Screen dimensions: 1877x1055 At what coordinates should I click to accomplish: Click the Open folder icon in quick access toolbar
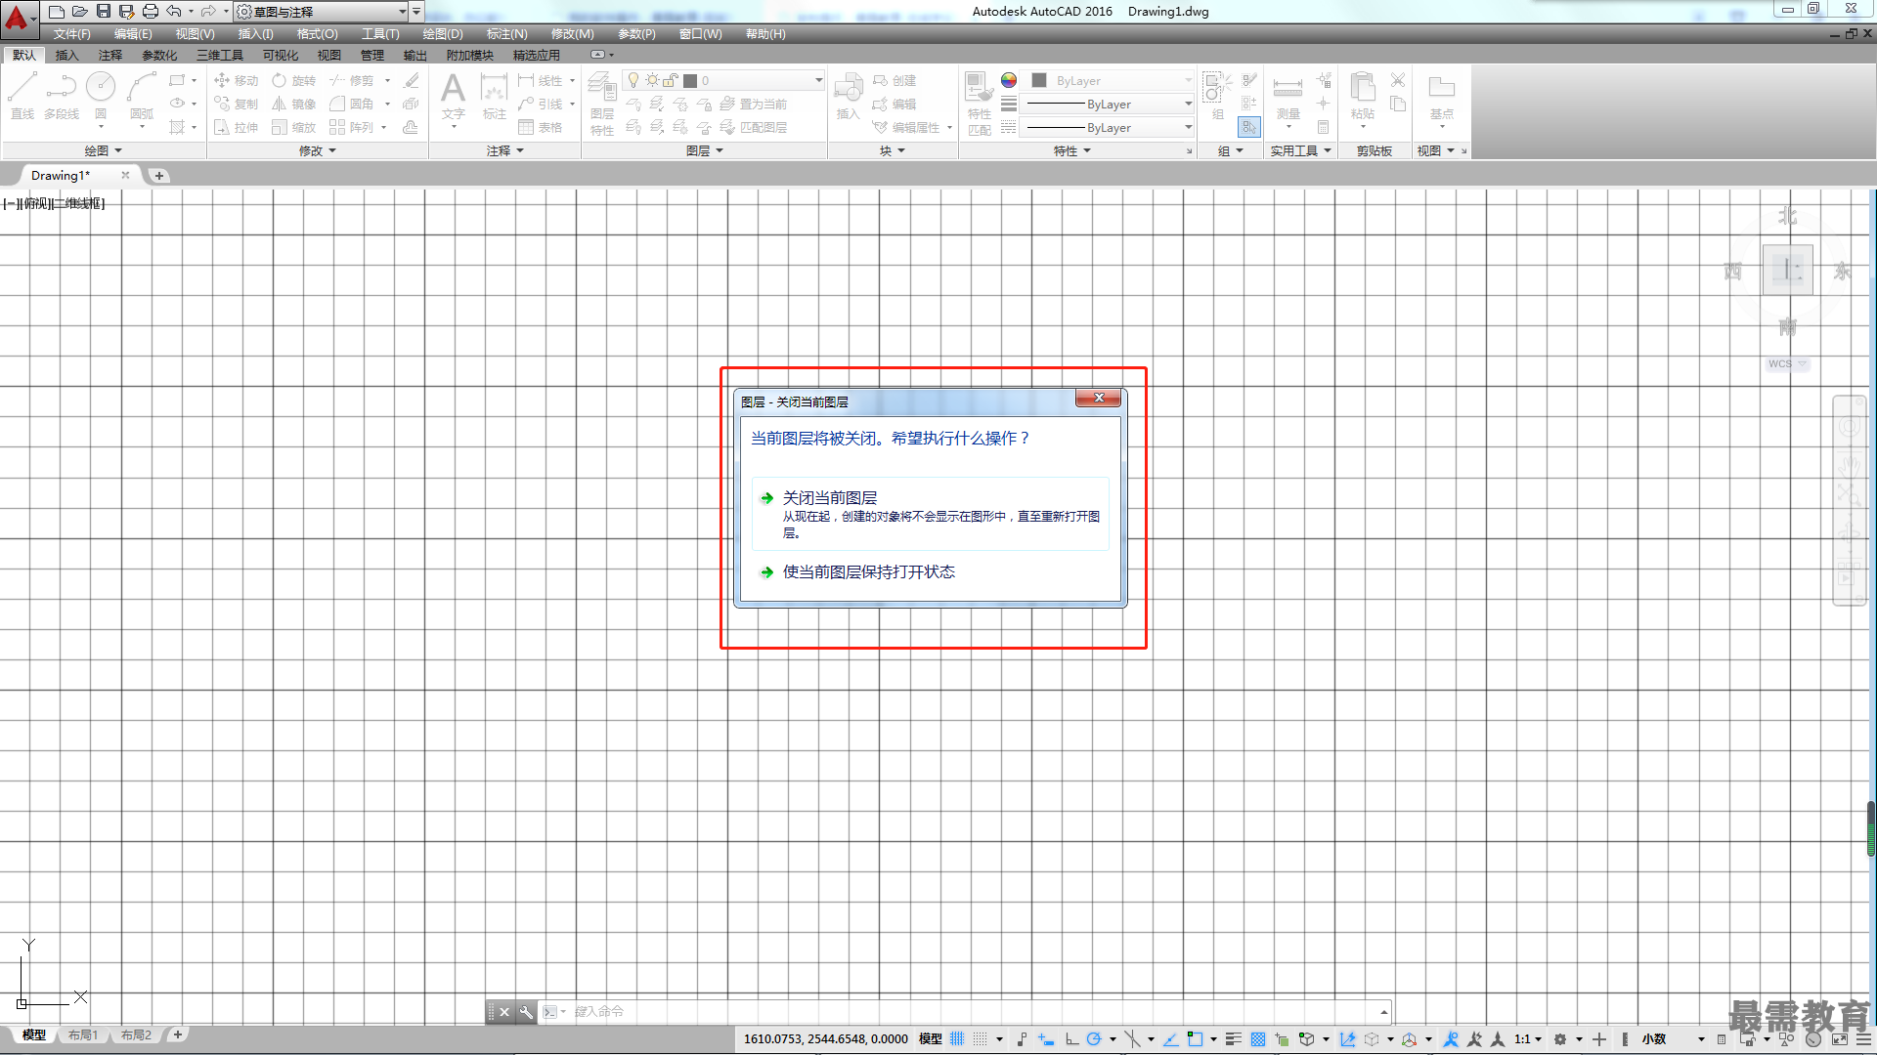(80, 11)
